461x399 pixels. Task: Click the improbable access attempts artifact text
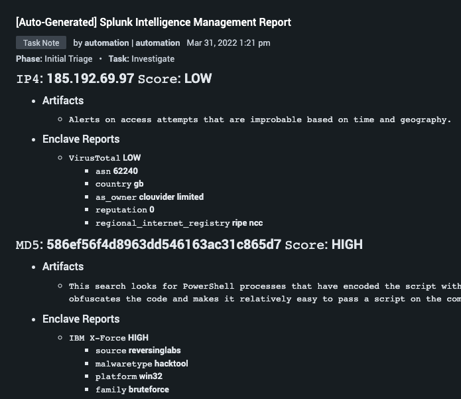point(260,120)
